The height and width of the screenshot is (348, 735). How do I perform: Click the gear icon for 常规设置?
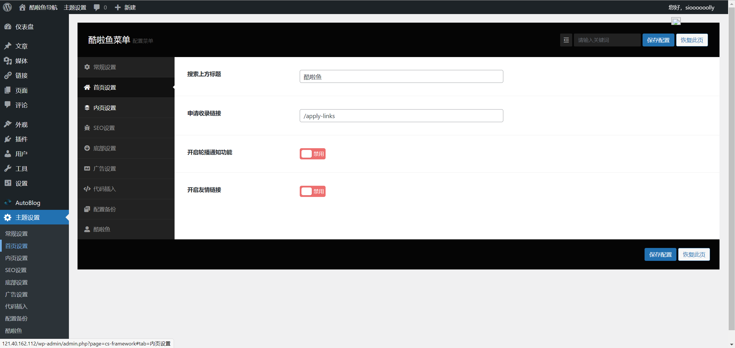[87, 67]
